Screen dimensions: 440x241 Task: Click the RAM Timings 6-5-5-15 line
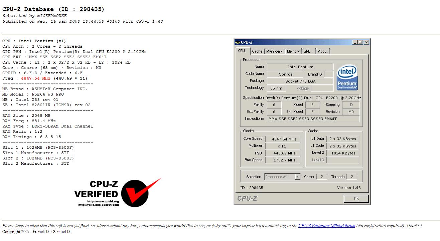tap(32, 137)
